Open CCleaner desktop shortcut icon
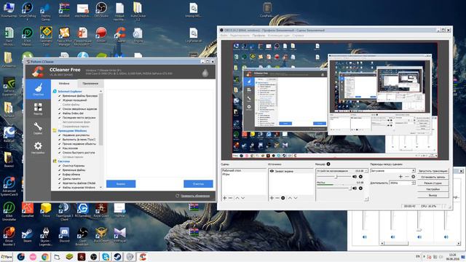The image size is (466, 262). tap(120, 35)
